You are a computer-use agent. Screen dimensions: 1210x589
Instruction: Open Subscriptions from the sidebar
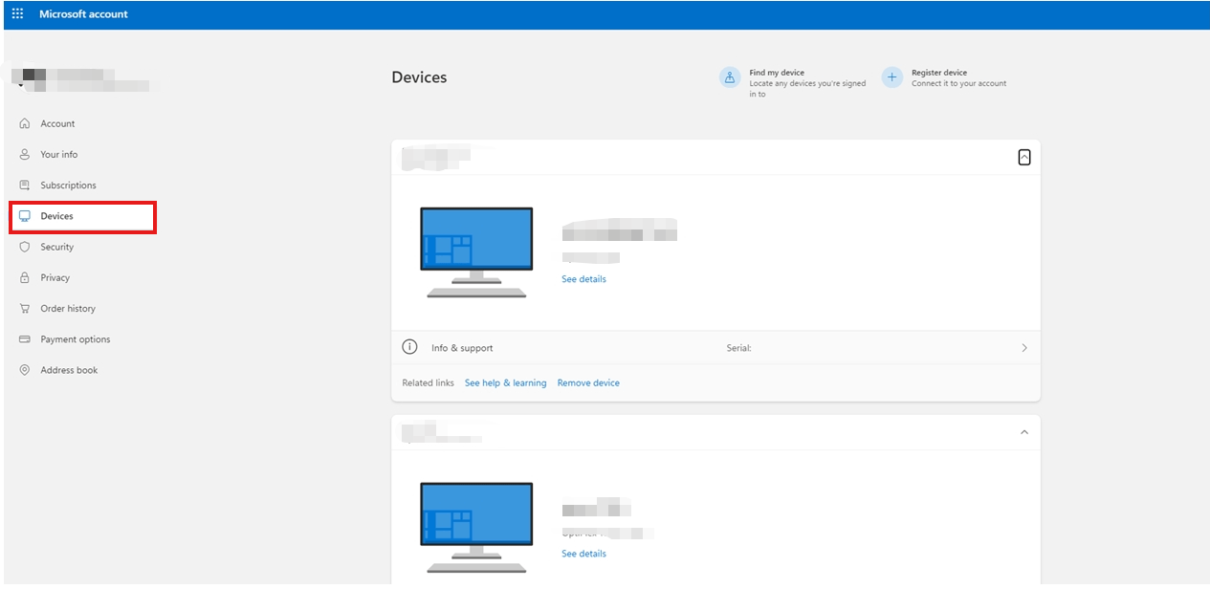click(x=67, y=185)
